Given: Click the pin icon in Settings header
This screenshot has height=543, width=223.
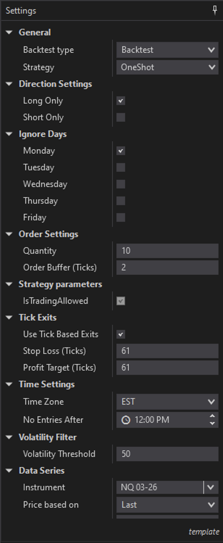Looking at the screenshot, I should 215,11.
